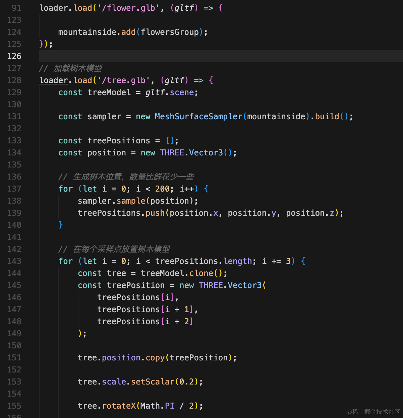Click line number 151 in the gutter
The width and height of the screenshot is (403, 418).
click(x=14, y=358)
